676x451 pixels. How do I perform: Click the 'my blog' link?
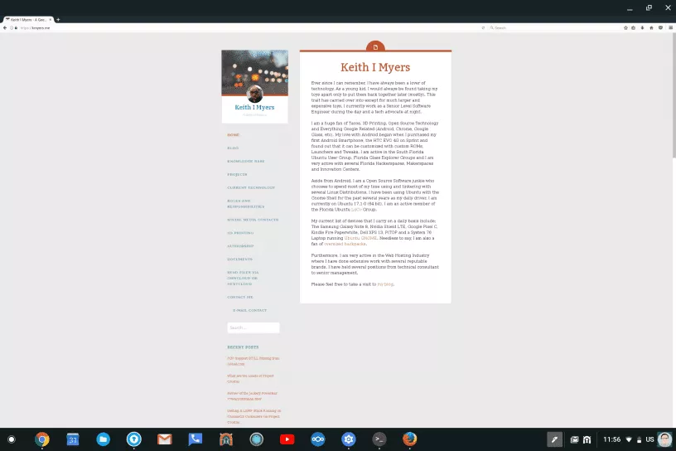tap(385, 284)
